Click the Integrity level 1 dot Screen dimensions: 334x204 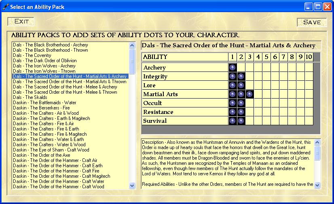click(233, 76)
